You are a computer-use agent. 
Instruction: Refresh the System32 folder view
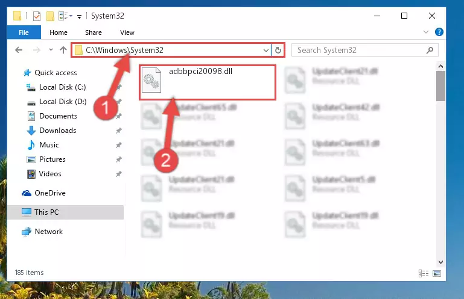point(278,50)
